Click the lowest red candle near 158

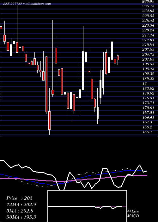[x=49, y=121]
